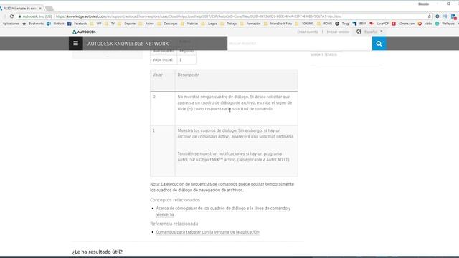459x258 pixels.
Task: Open the Aplicaciones shortcut in bookmarks bar
Action: 11,24
